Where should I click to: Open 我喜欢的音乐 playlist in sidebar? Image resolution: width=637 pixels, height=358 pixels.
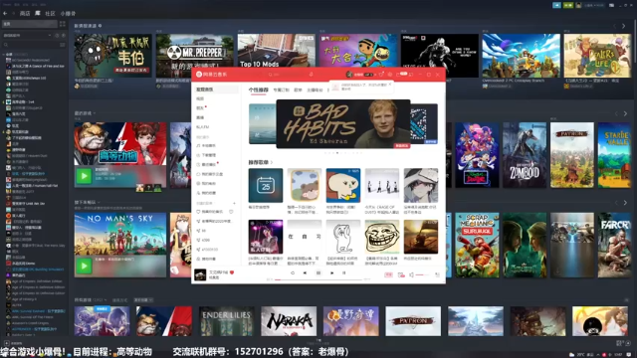pyautogui.click(x=210, y=212)
